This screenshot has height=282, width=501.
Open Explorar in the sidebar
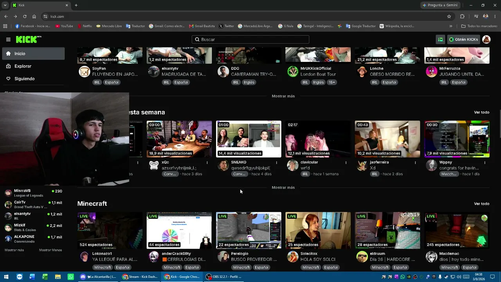33,66
